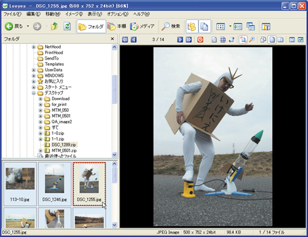Expand the UserData folder node

(34, 70)
